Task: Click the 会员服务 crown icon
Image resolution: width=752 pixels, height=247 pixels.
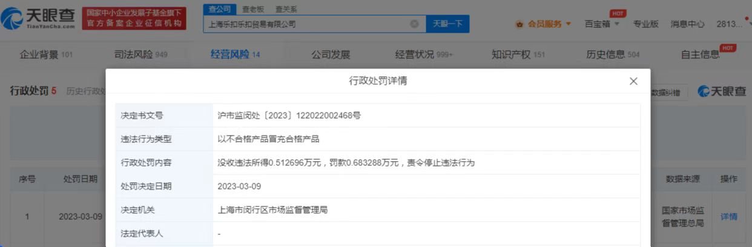Action: coord(519,24)
